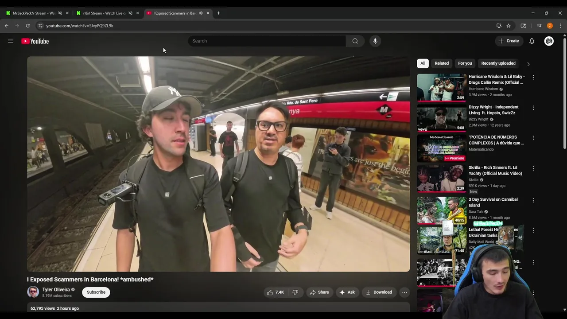This screenshot has height=319, width=567.
Task: Open the Dizzy Wright 5:08 thumbnail
Action: click(442, 118)
